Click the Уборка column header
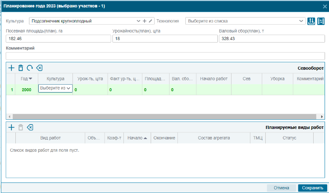This screenshot has height=193, width=329. (277, 79)
